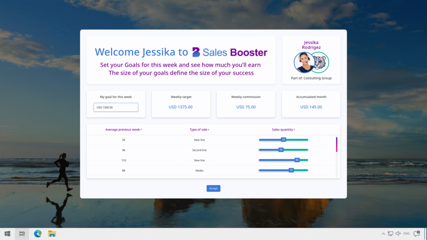This screenshot has height=240, width=427.
Task: Open Task View in the taskbar
Action: tap(23, 234)
